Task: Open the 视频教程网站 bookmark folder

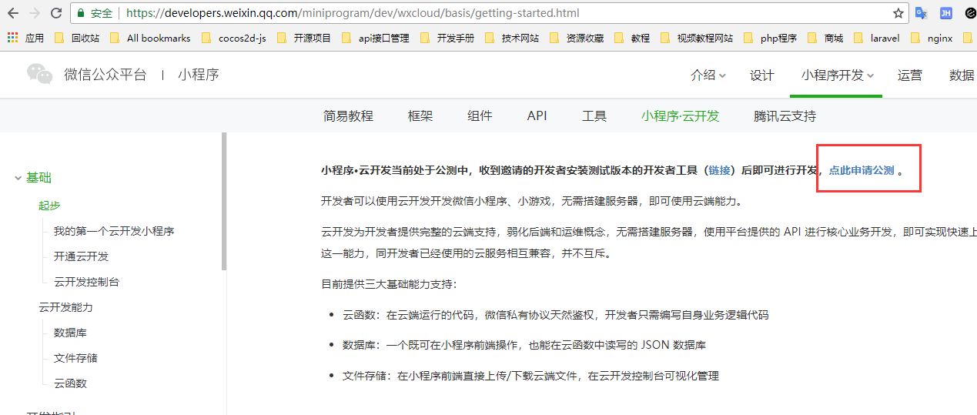Action: coord(697,38)
